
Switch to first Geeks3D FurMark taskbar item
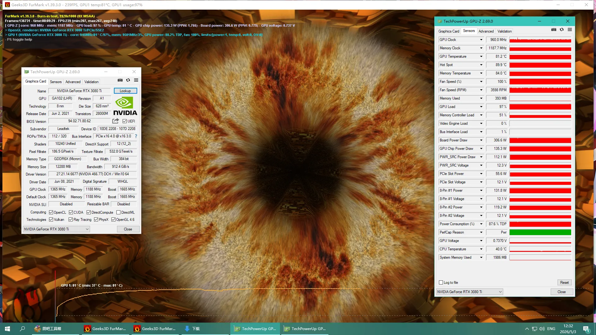106,329
